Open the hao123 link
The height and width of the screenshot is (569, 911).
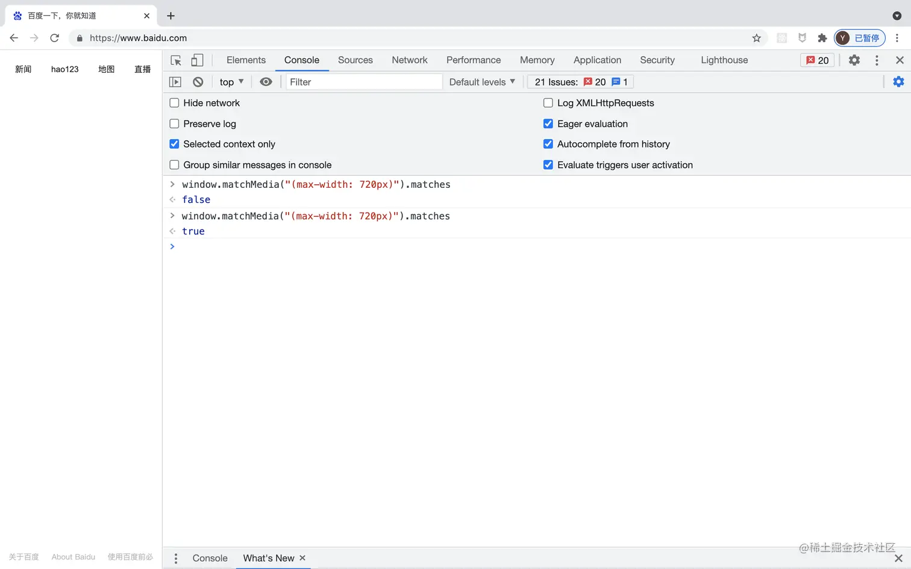64,69
